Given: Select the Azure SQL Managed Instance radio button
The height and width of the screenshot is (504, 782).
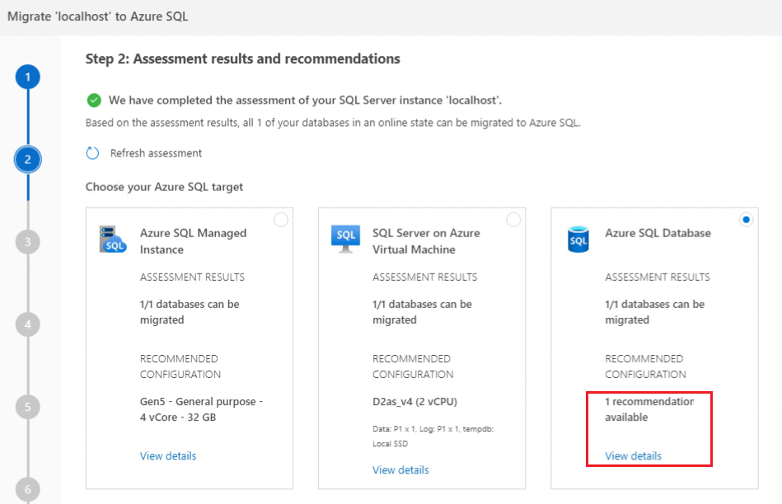Looking at the screenshot, I should coord(281,219).
